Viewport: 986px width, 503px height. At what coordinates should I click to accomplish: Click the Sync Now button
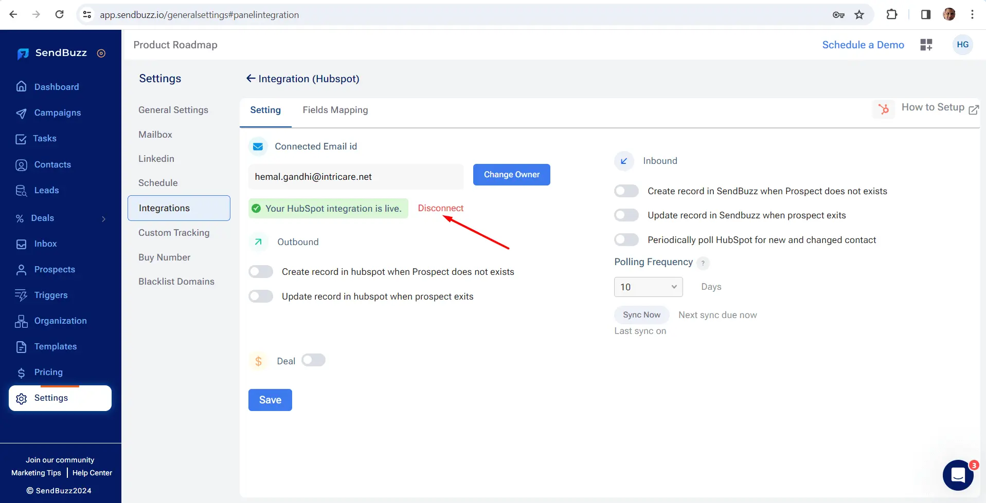click(x=641, y=315)
